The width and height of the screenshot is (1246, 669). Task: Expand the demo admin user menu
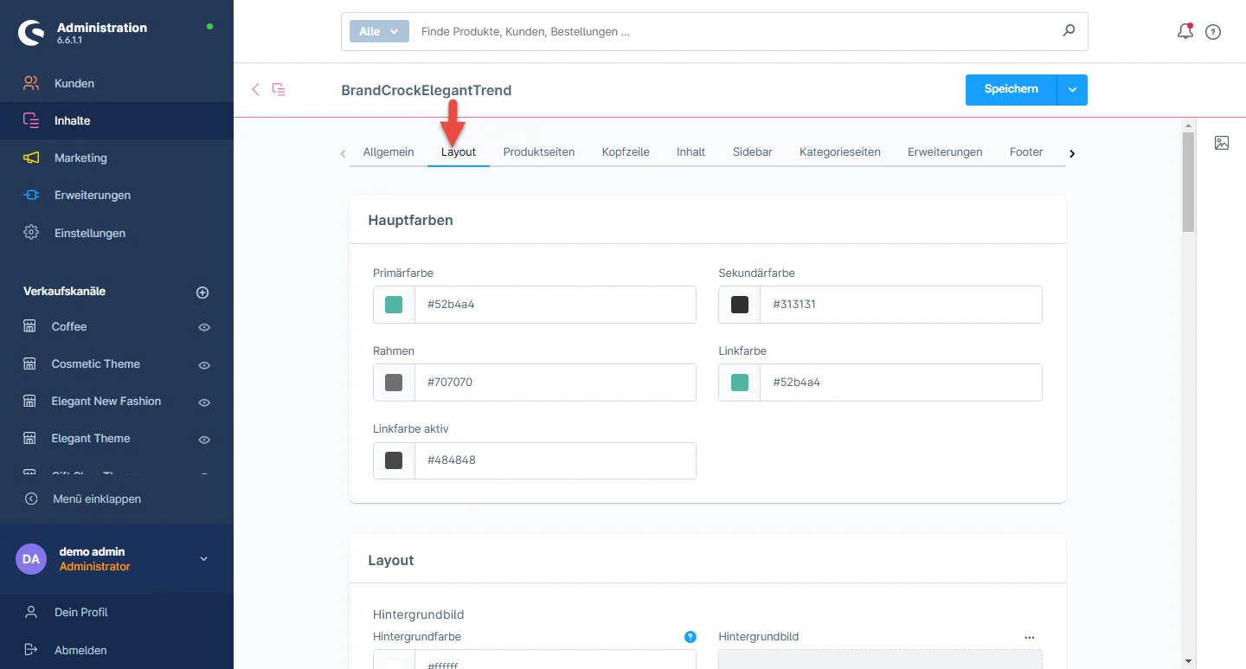[x=204, y=559]
